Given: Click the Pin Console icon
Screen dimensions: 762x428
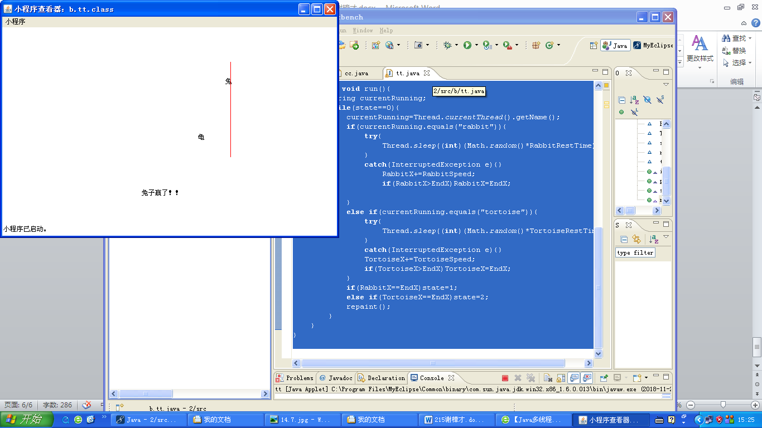Looking at the screenshot, I should (604, 378).
